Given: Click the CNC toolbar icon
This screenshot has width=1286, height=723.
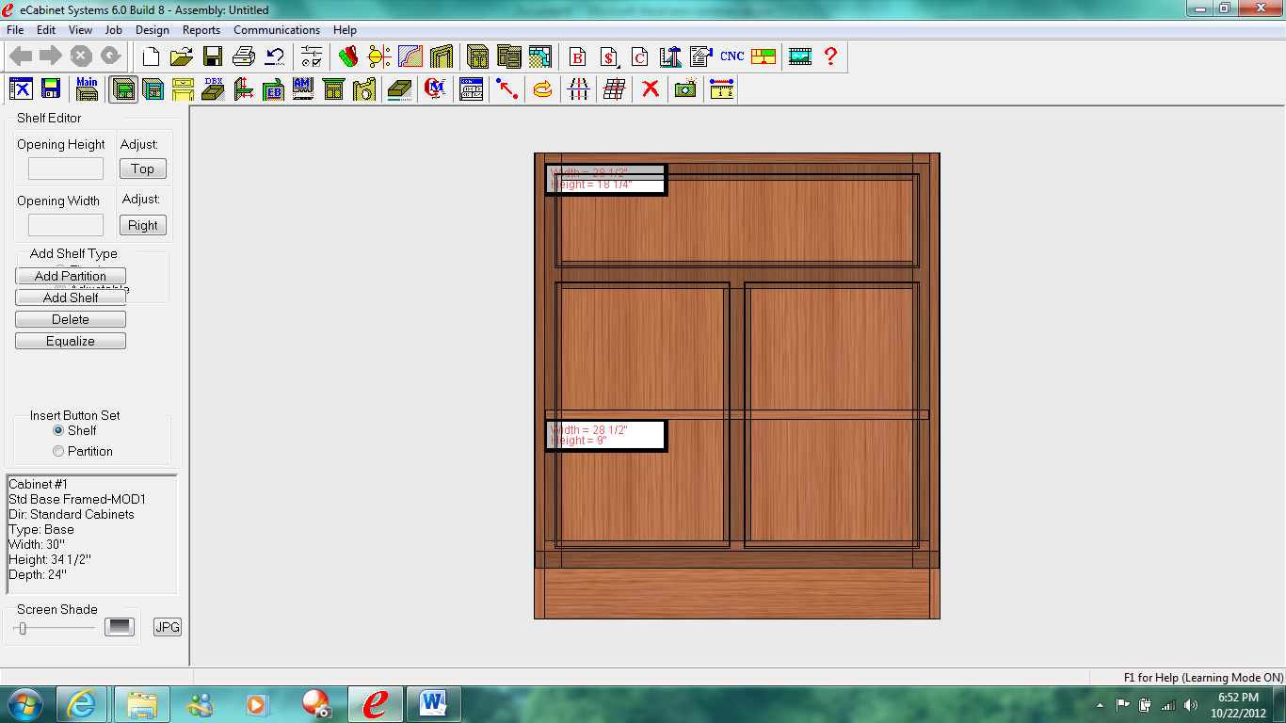Looking at the screenshot, I should click(731, 56).
